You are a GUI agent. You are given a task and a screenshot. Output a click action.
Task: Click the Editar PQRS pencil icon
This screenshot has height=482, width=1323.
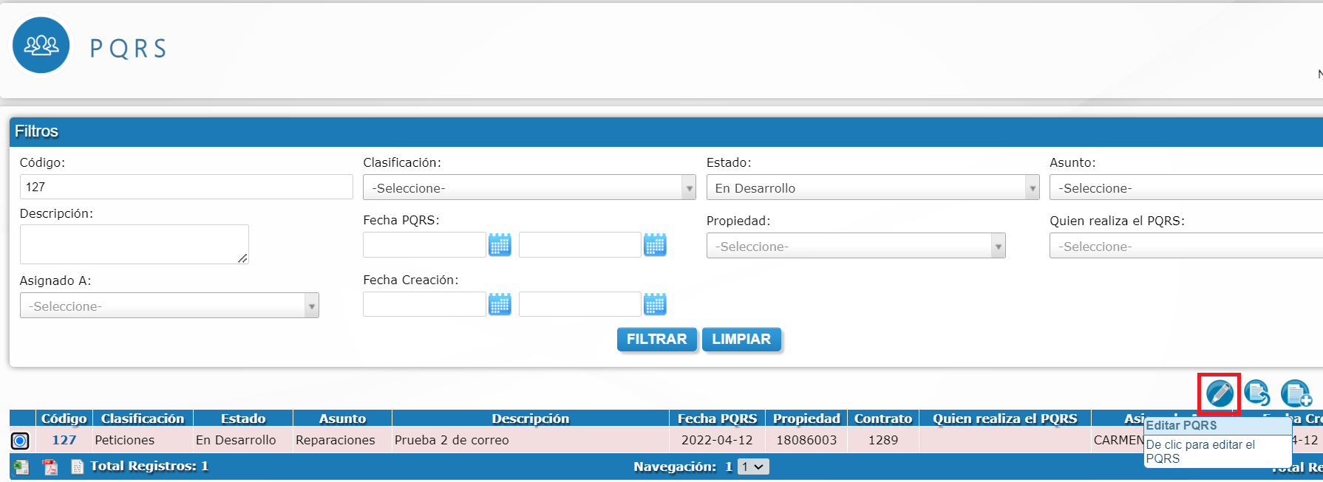tap(1219, 393)
